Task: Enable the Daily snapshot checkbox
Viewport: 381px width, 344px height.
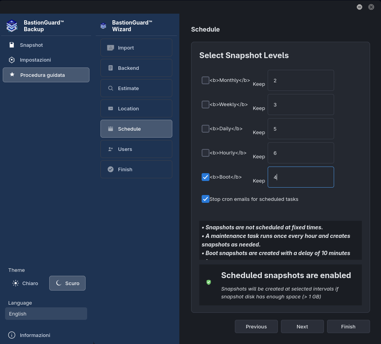Action: pos(206,129)
